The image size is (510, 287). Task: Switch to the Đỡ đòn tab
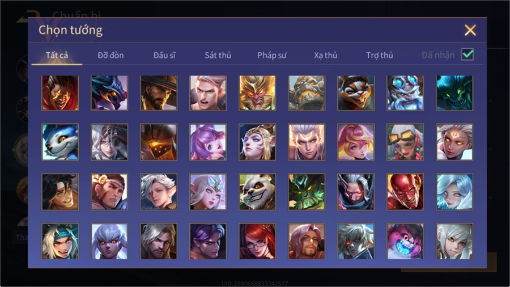tap(110, 56)
